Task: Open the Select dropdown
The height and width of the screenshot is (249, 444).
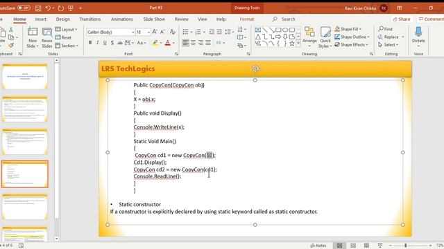Action: pos(388,44)
